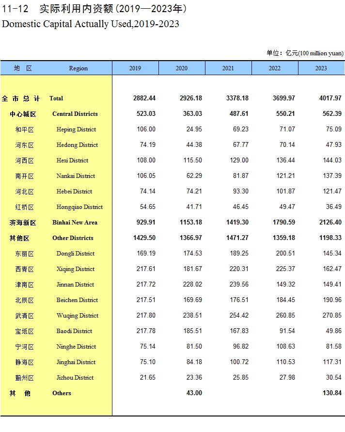Viewport: 345px width, 432px height.
Task: Select the Hebei District label
Action: coord(74,191)
